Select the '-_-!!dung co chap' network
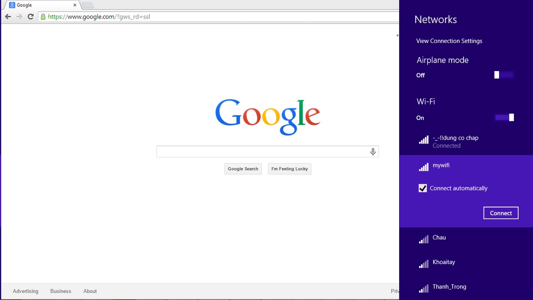This screenshot has width=533, height=300. pos(466,141)
